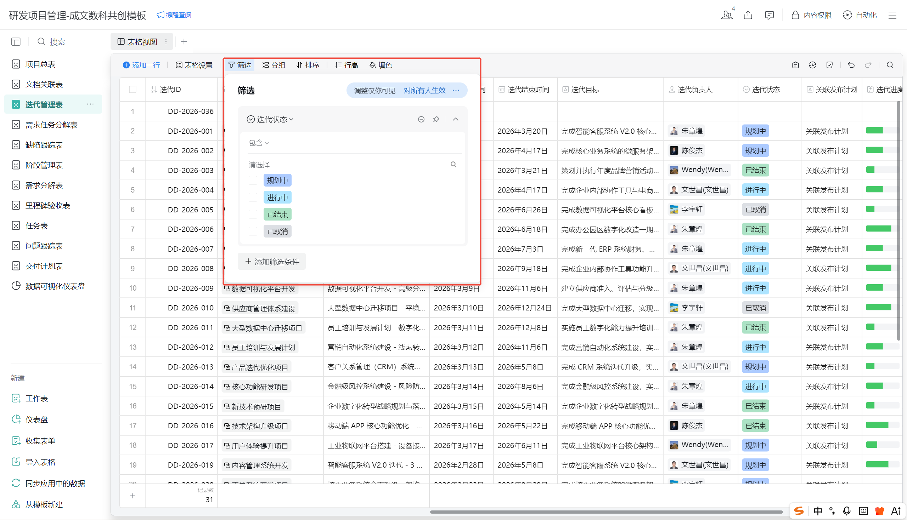The width and height of the screenshot is (907, 520).
Task: Collapse the filter condition chevron
Action: tap(455, 119)
